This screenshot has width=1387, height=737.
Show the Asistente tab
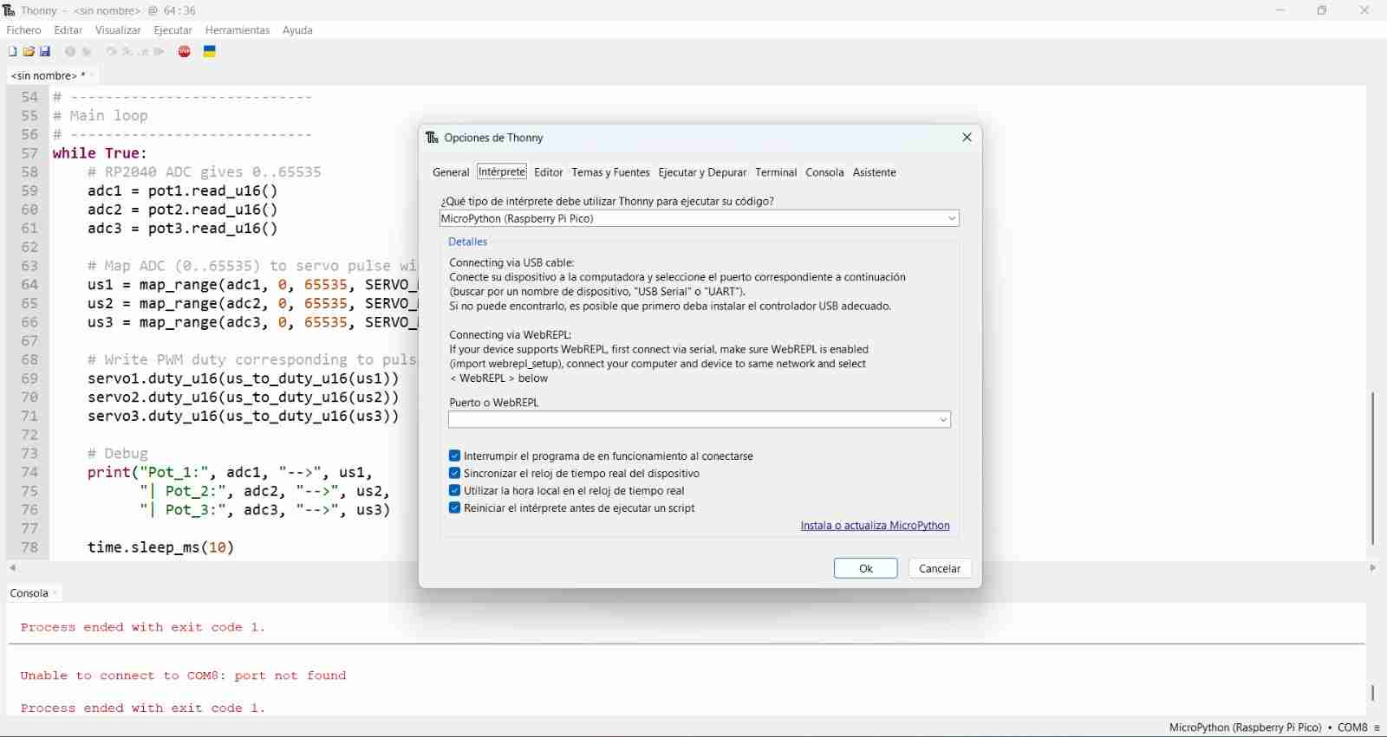pos(875,172)
